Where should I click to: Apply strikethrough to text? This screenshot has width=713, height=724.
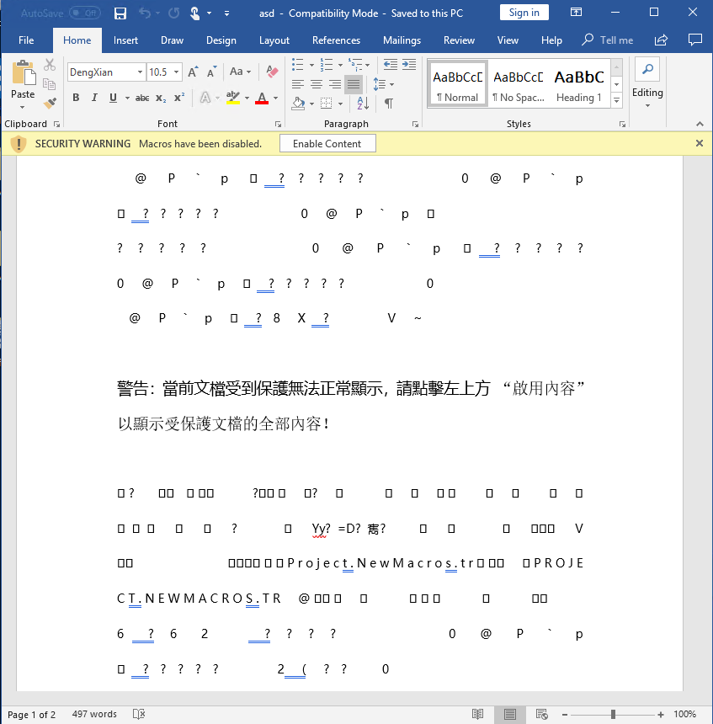tap(141, 98)
